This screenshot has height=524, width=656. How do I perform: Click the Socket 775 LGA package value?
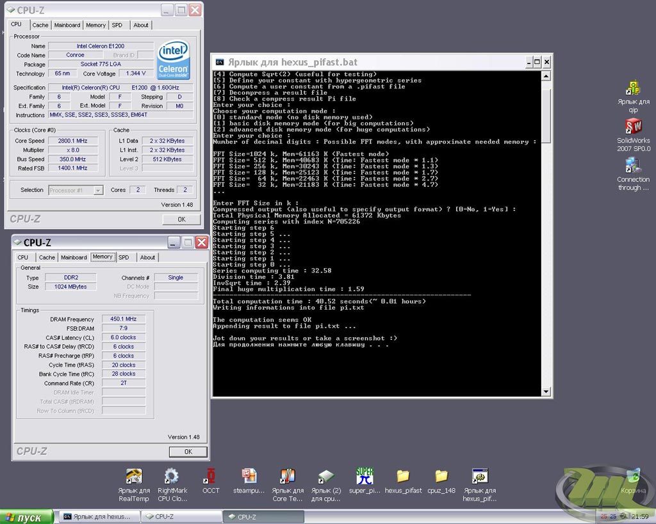[101, 64]
